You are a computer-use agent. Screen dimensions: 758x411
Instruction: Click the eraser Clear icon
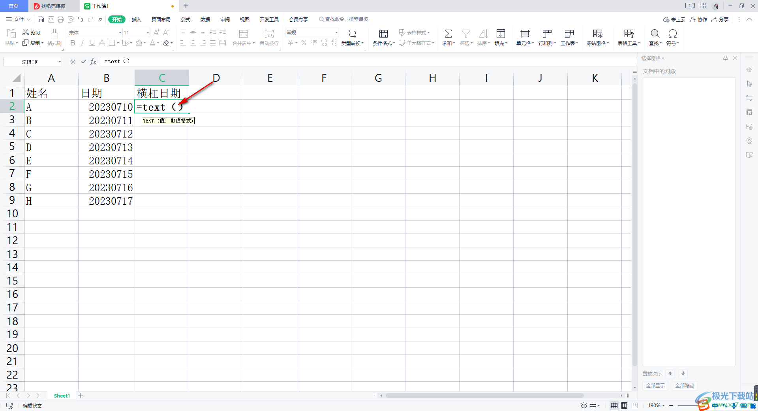[166, 43]
